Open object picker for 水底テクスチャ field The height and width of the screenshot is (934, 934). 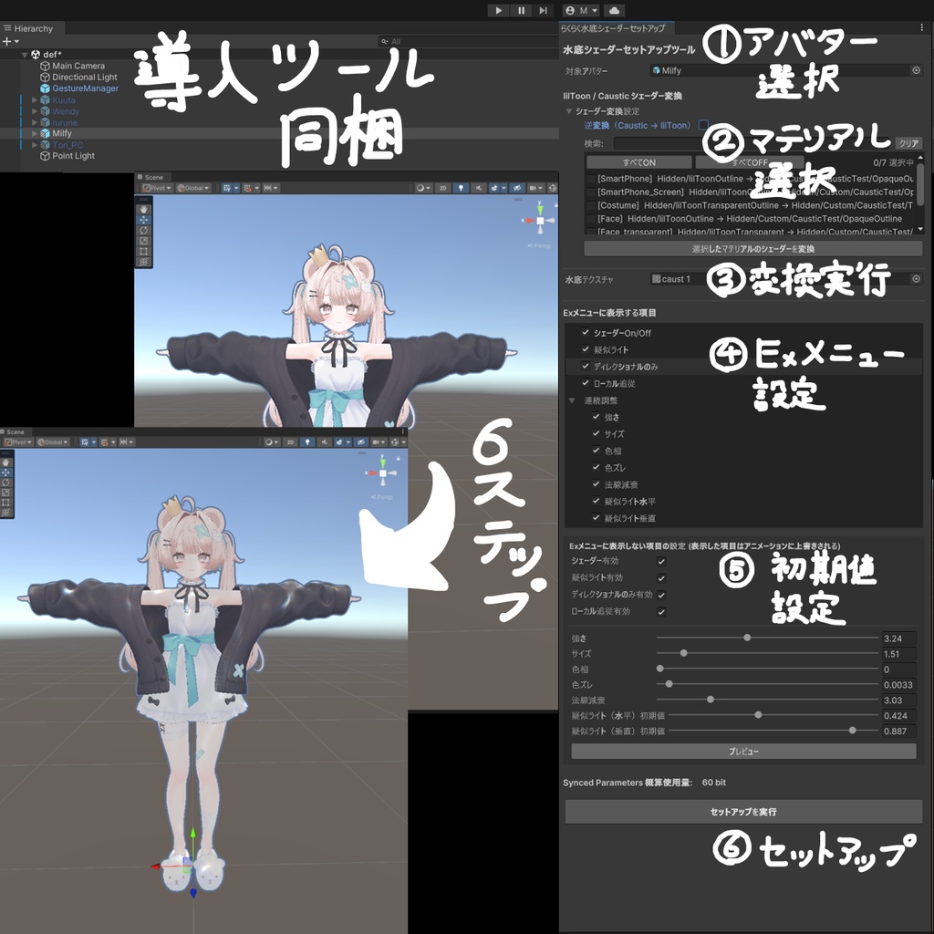point(916,279)
